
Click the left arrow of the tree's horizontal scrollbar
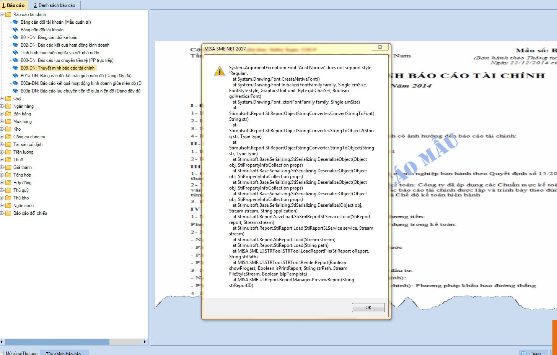coord(2,342)
